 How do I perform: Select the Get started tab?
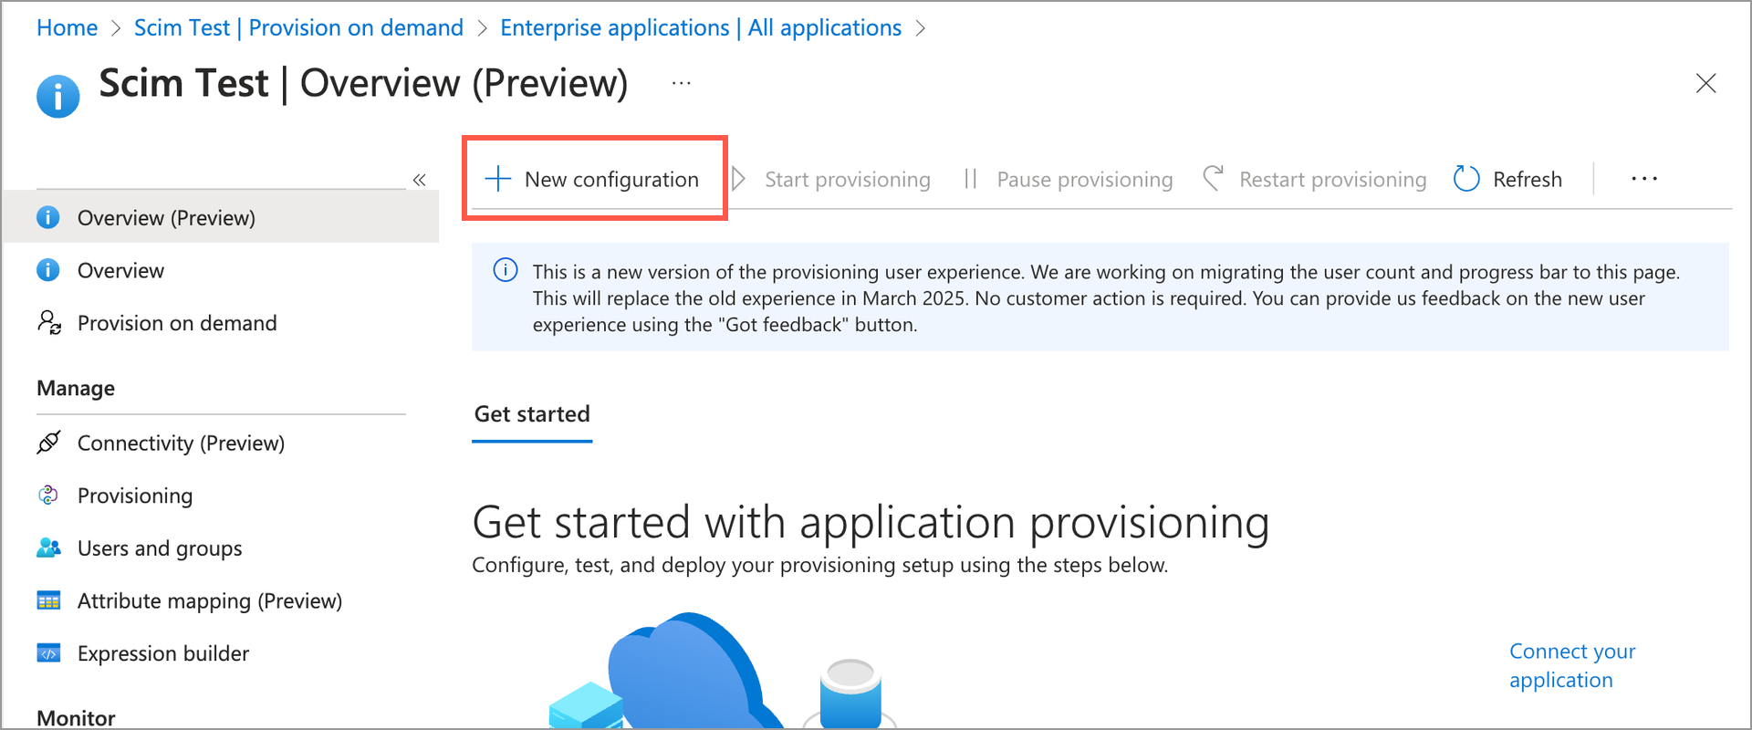pyautogui.click(x=532, y=414)
